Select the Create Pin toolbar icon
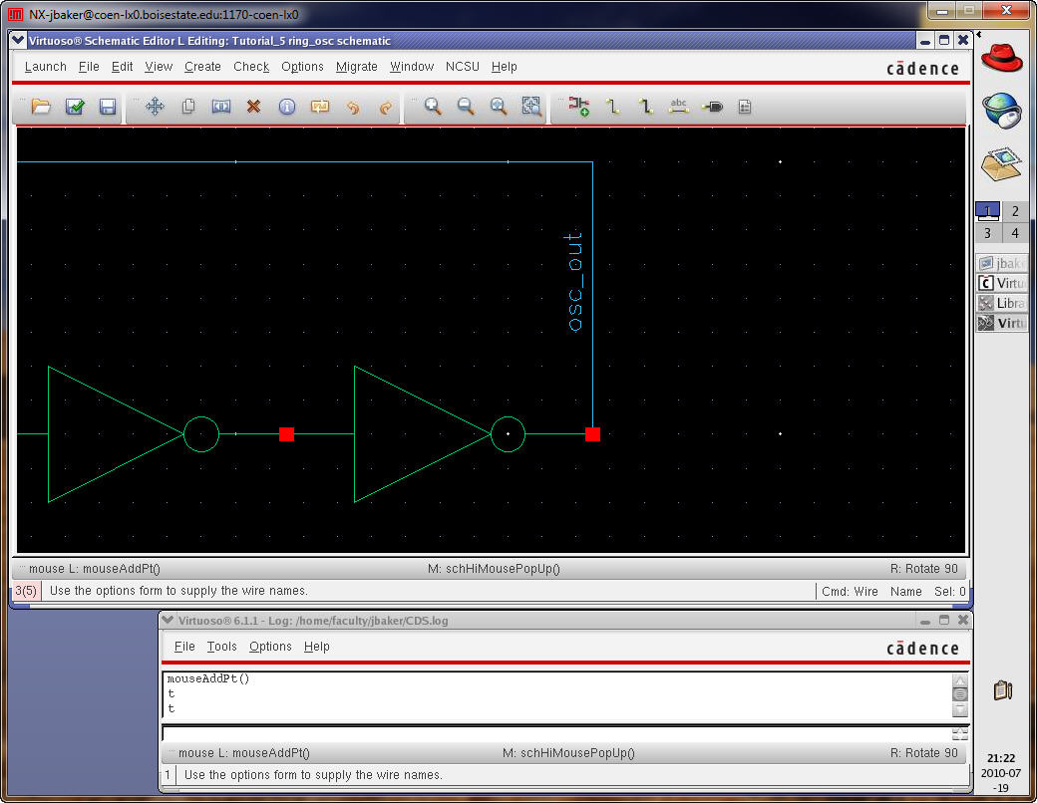This screenshot has width=1037, height=803. [712, 107]
